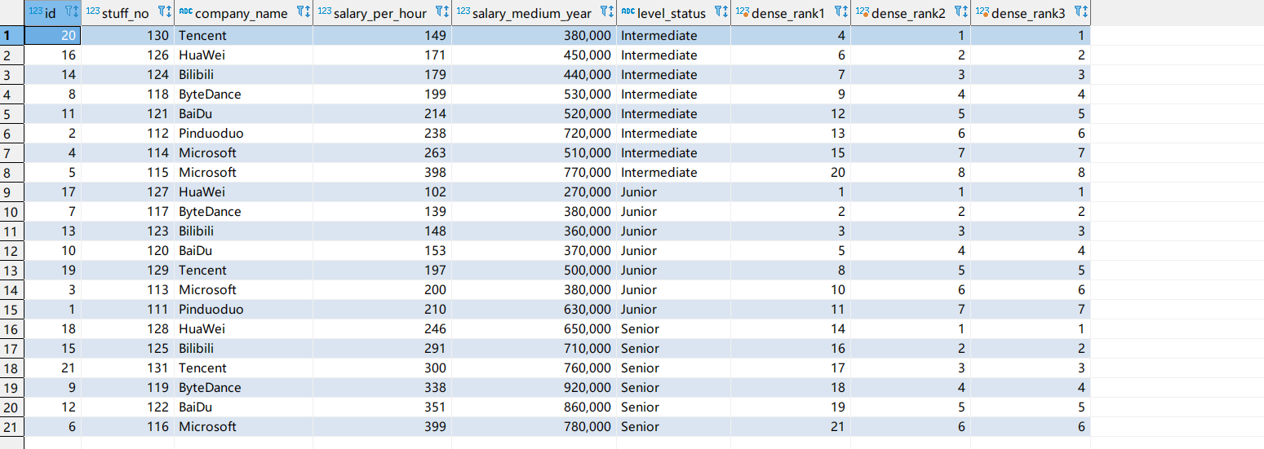
Task: Open the filter icon on the dense_rank1 column
Action: pyautogui.click(x=837, y=12)
